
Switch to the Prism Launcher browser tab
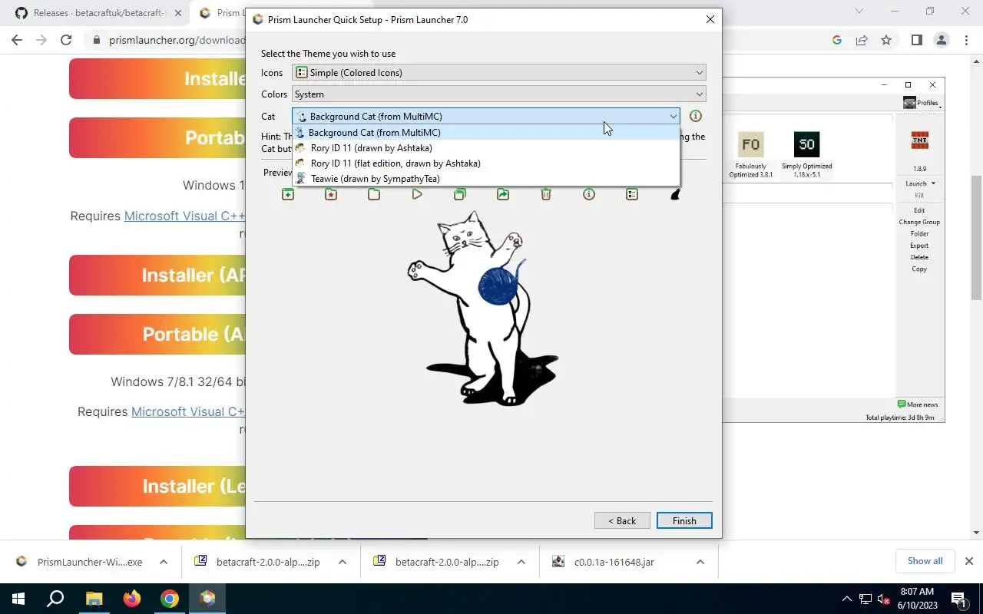[x=219, y=13]
